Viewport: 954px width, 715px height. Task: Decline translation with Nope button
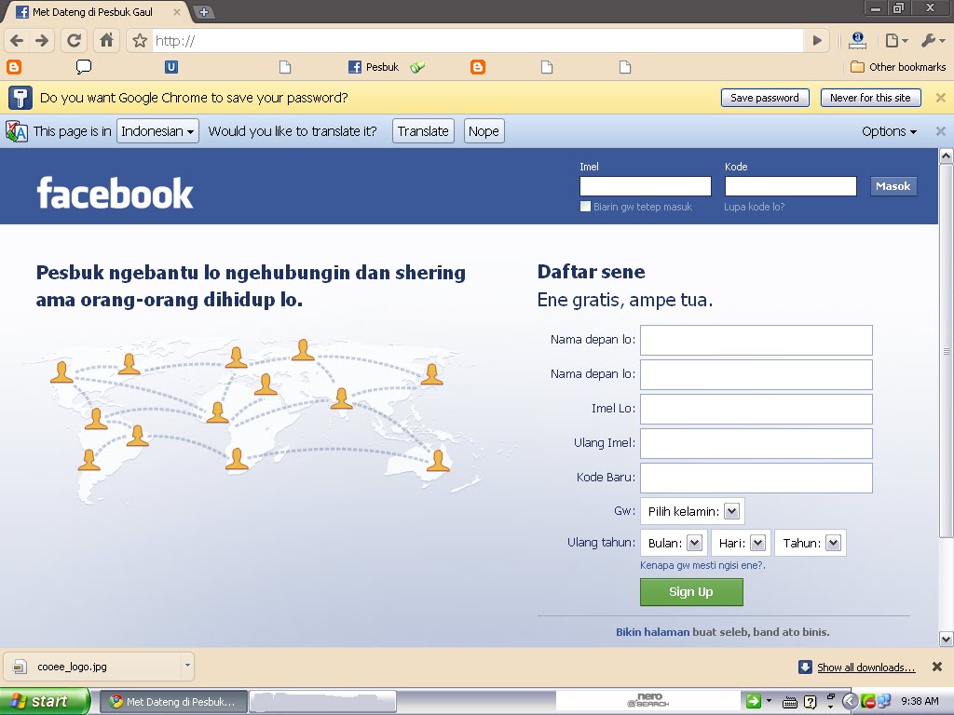[484, 131]
